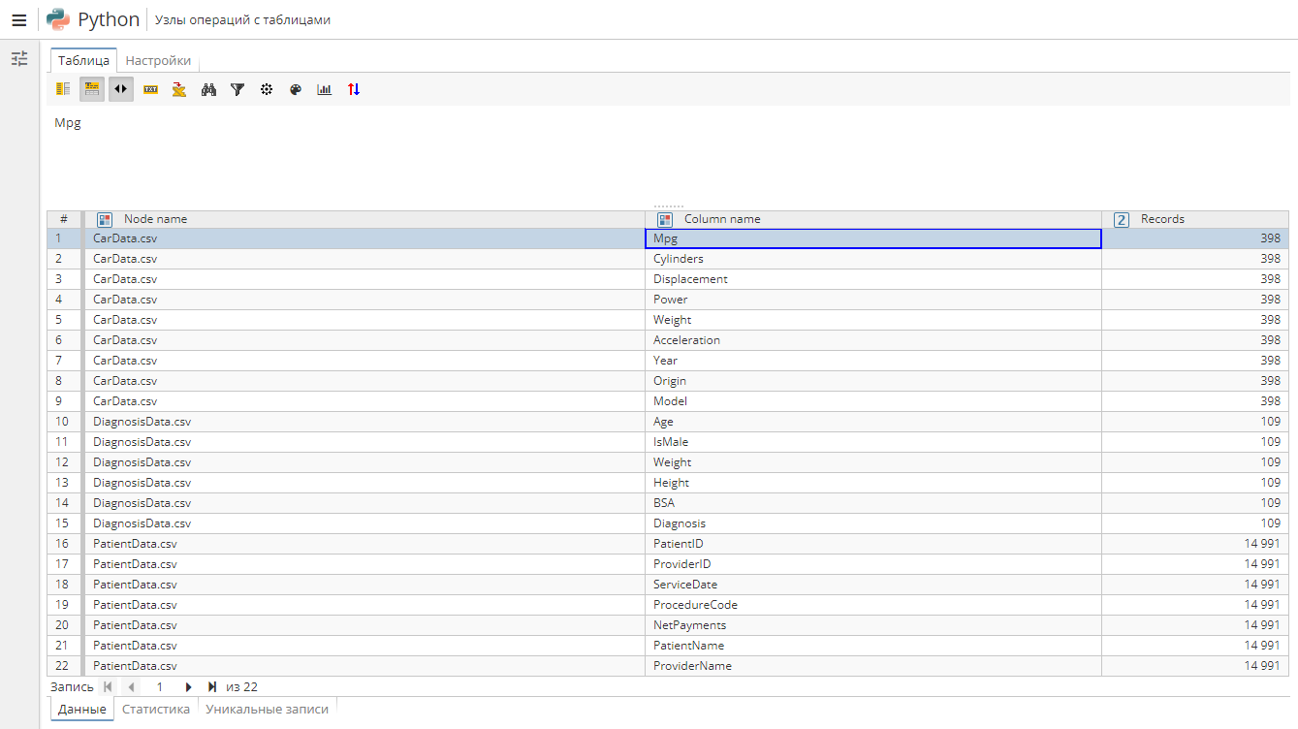
Task: Open the TXT export tool in the toolbar
Action: point(149,89)
